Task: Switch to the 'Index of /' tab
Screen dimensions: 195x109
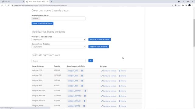Action: tap(12, 2)
